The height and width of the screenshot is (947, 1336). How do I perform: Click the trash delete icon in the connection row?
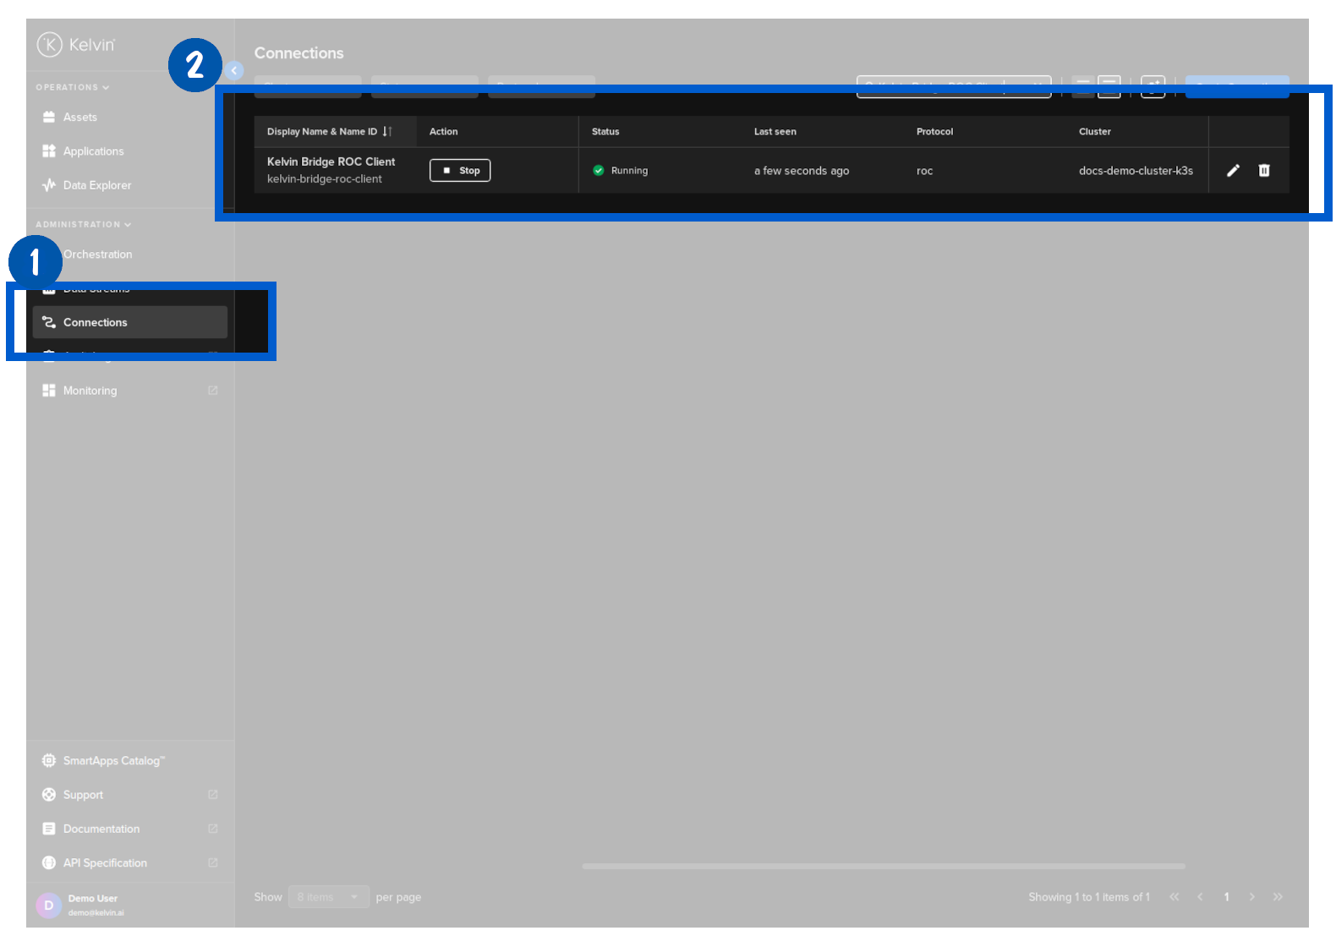[1264, 171]
